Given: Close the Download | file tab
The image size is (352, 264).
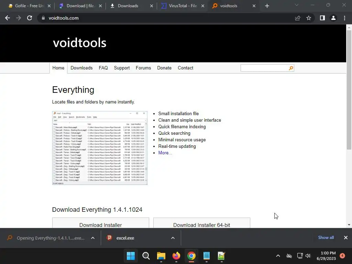Looking at the screenshot, I should tap(100, 6).
